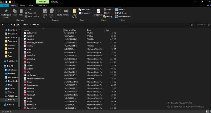Click the Manage contextual tab
Screen dimensions: 211x113
42,2
